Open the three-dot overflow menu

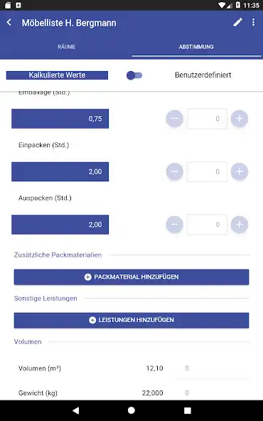tap(253, 22)
